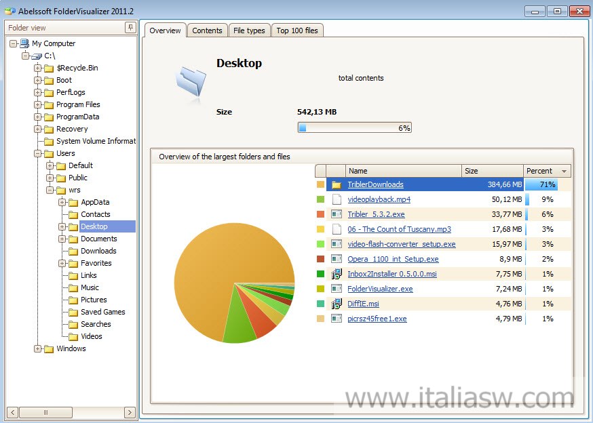This screenshot has height=423, width=593.
Task: Click the folder icon next to Windows
Action: [49, 349]
